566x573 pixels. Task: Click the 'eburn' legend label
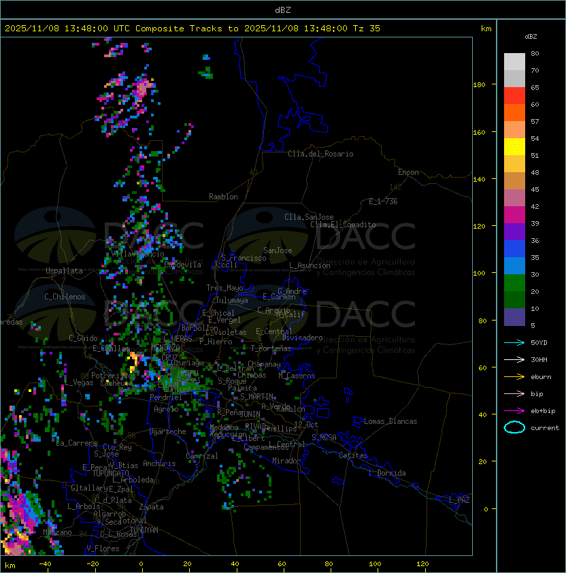(x=541, y=377)
